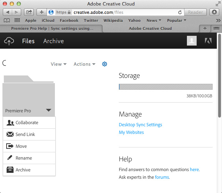The height and width of the screenshot is (193, 222).
Task: Open the blue gear settings icon
Action: point(105,64)
